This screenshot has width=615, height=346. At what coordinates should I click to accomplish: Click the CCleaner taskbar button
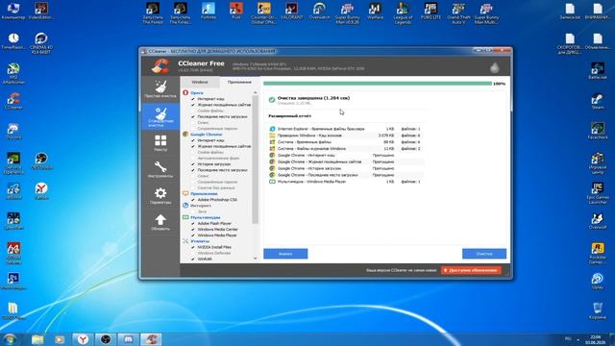click(x=151, y=339)
